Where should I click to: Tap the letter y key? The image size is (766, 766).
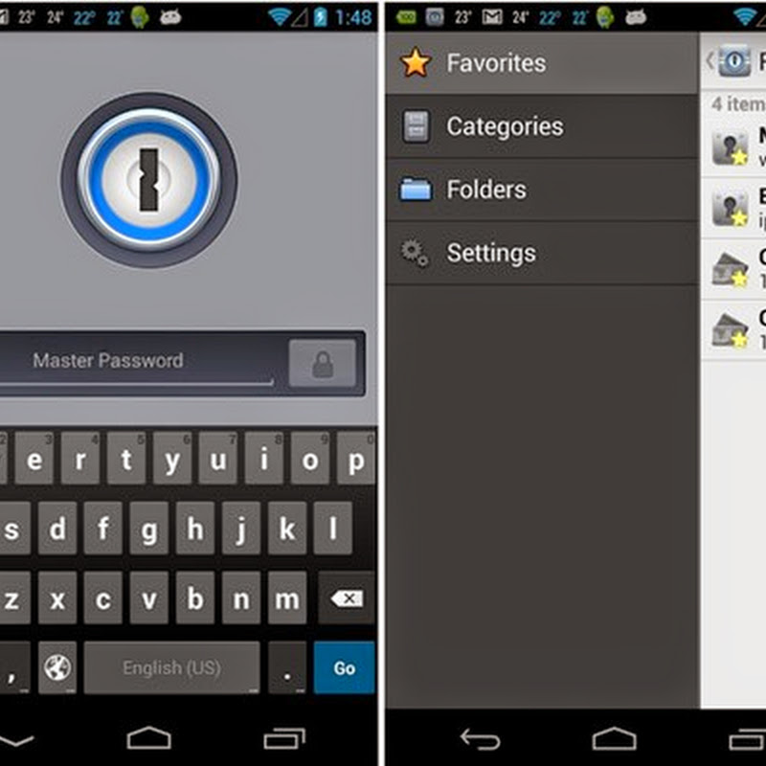(172, 459)
